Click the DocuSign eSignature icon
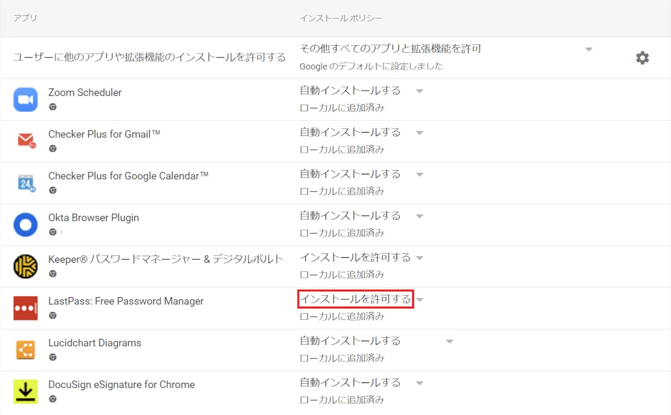 pyautogui.click(x=25, y=392)
